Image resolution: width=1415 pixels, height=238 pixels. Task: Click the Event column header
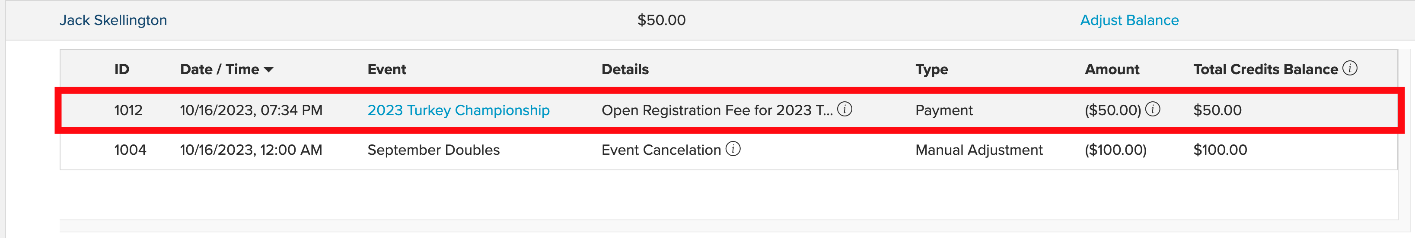387,69
